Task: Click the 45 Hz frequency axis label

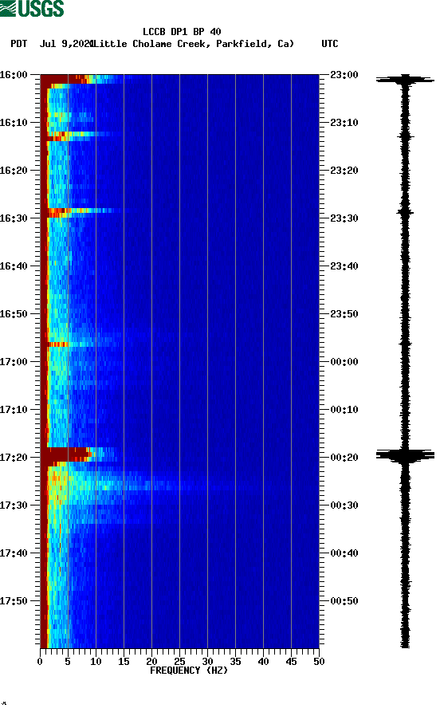Action: [291, 662]
